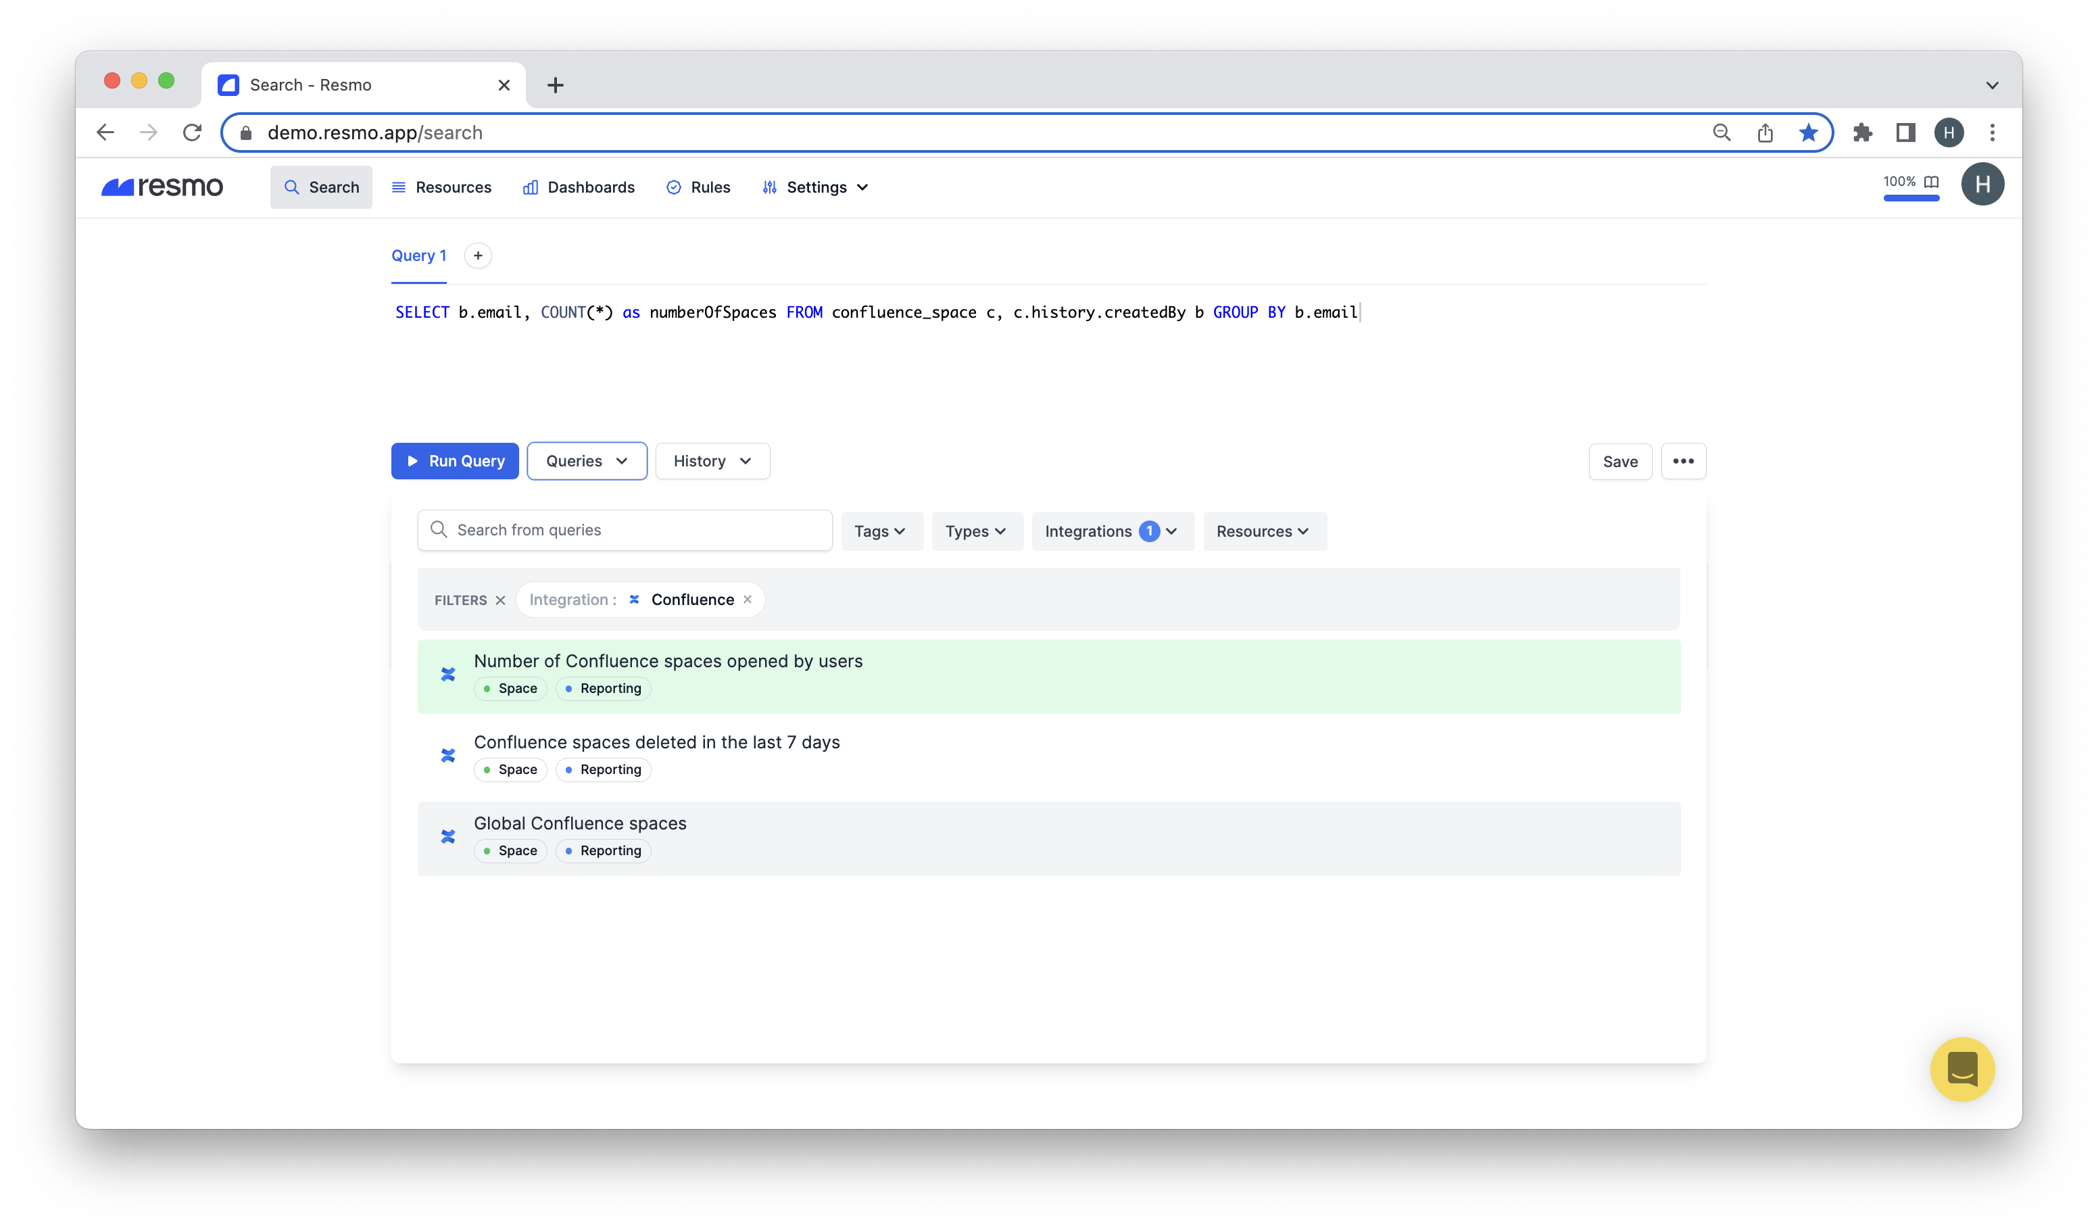Viewport: 2098px width, 1229px height.
Task: Select Confluence spaces deleted in last 7 days
Action: click(x=1049, y=757)
